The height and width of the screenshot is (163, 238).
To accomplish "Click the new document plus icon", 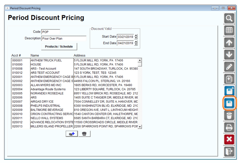I will tap(229, 79).
